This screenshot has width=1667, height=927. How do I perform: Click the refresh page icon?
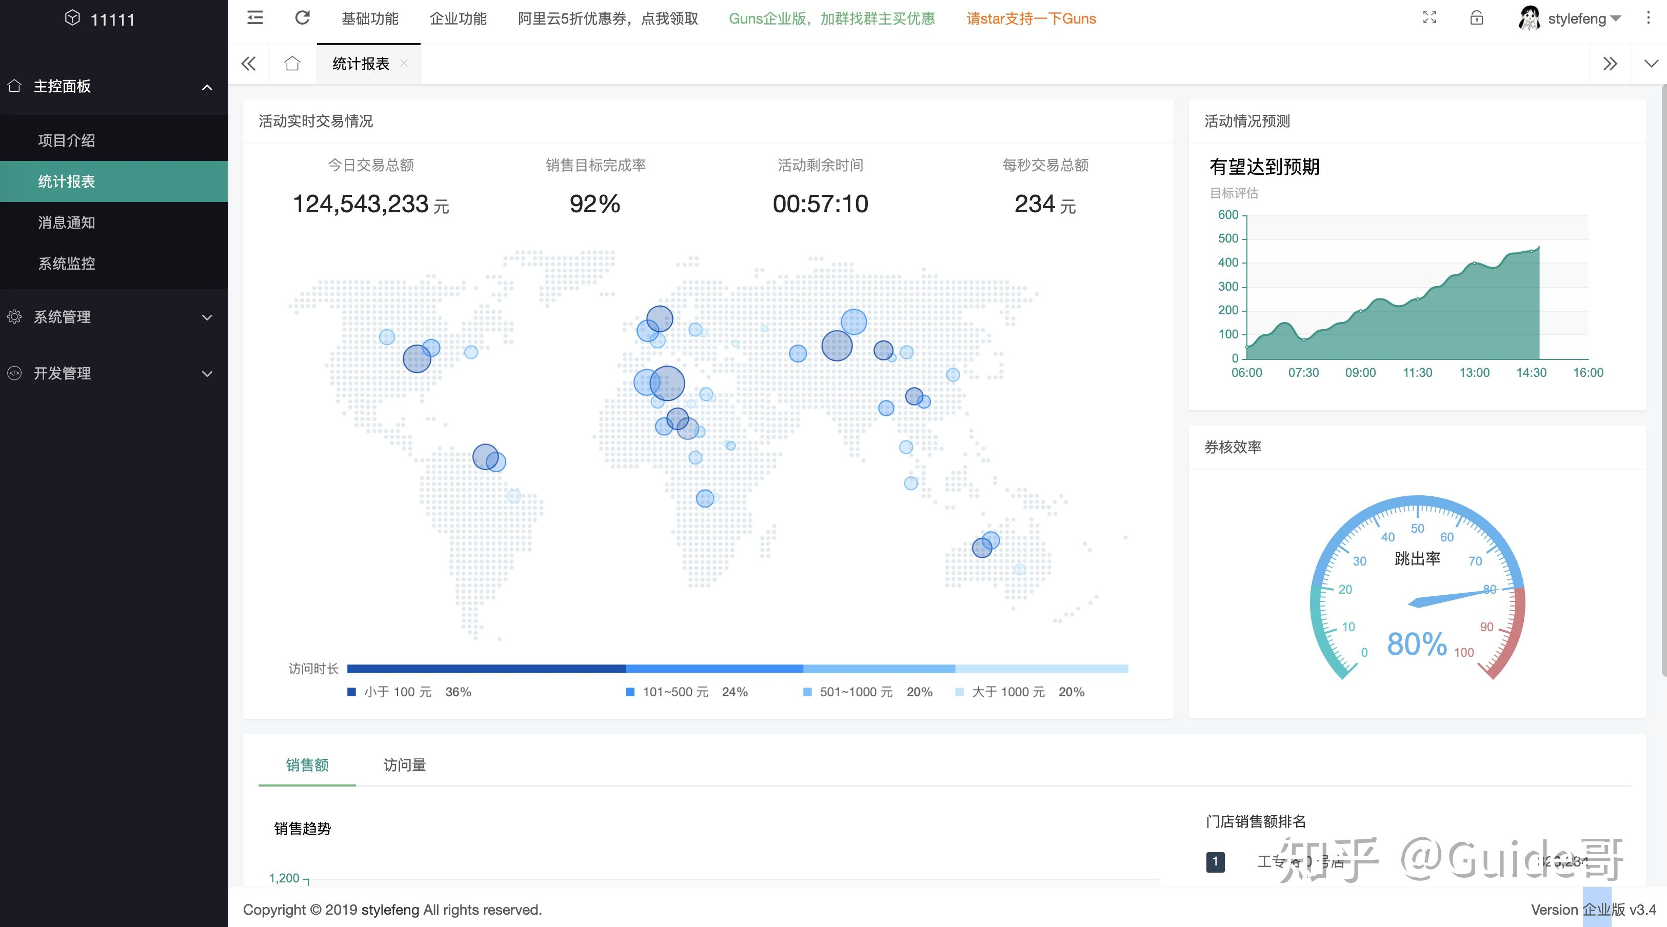tap(302, 18)
